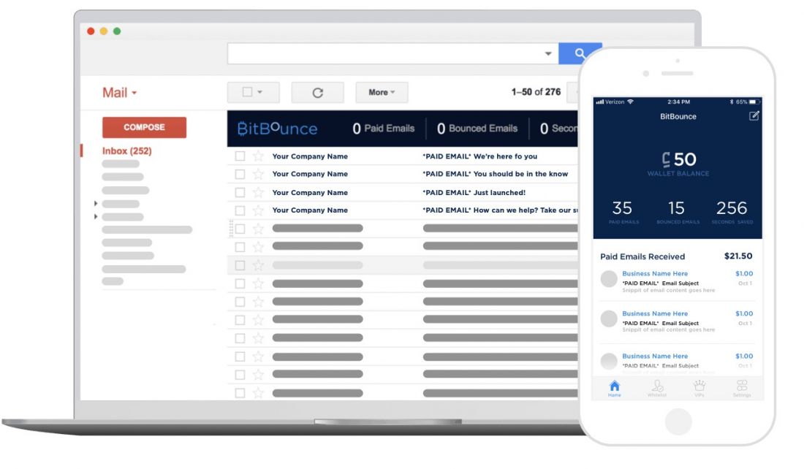The height and width of the screenshot is (469, 804).
Task: Click the red close window dot
Action: [91, 31]
